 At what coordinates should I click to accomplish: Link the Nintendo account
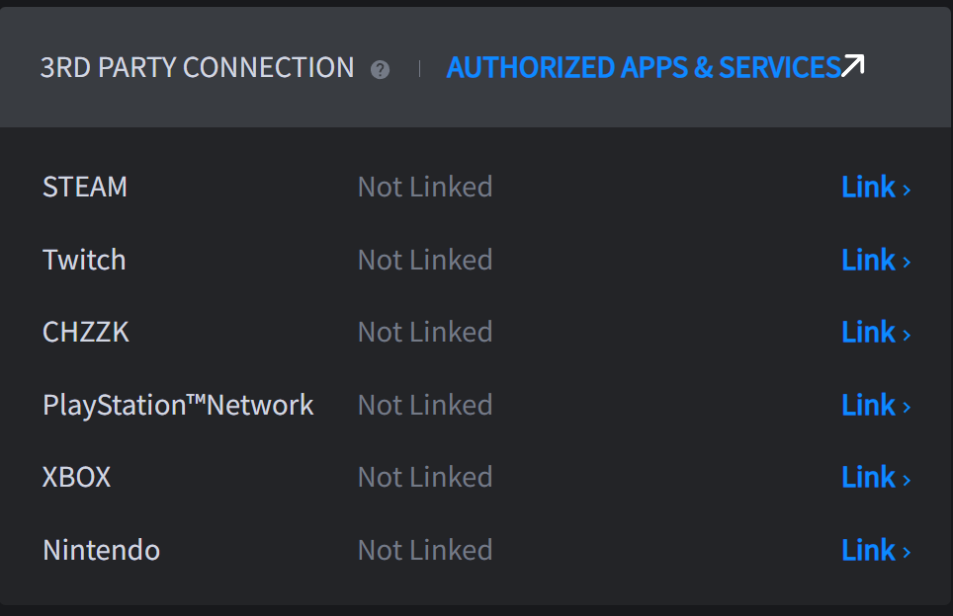(x=868, y=550)
